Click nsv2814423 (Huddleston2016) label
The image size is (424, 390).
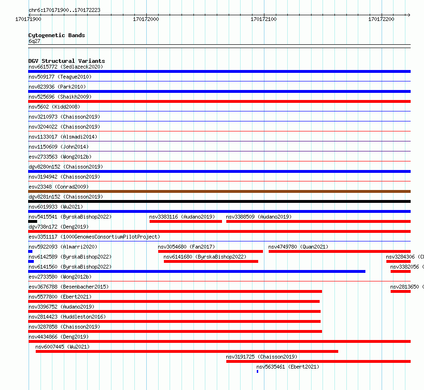point(67,317)
